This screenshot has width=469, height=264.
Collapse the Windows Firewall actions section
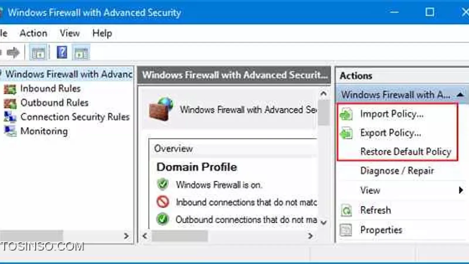460,94
